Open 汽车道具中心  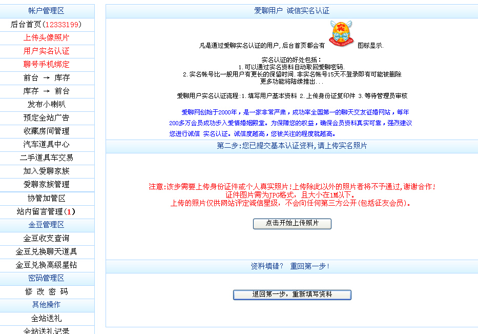point(46,145)
